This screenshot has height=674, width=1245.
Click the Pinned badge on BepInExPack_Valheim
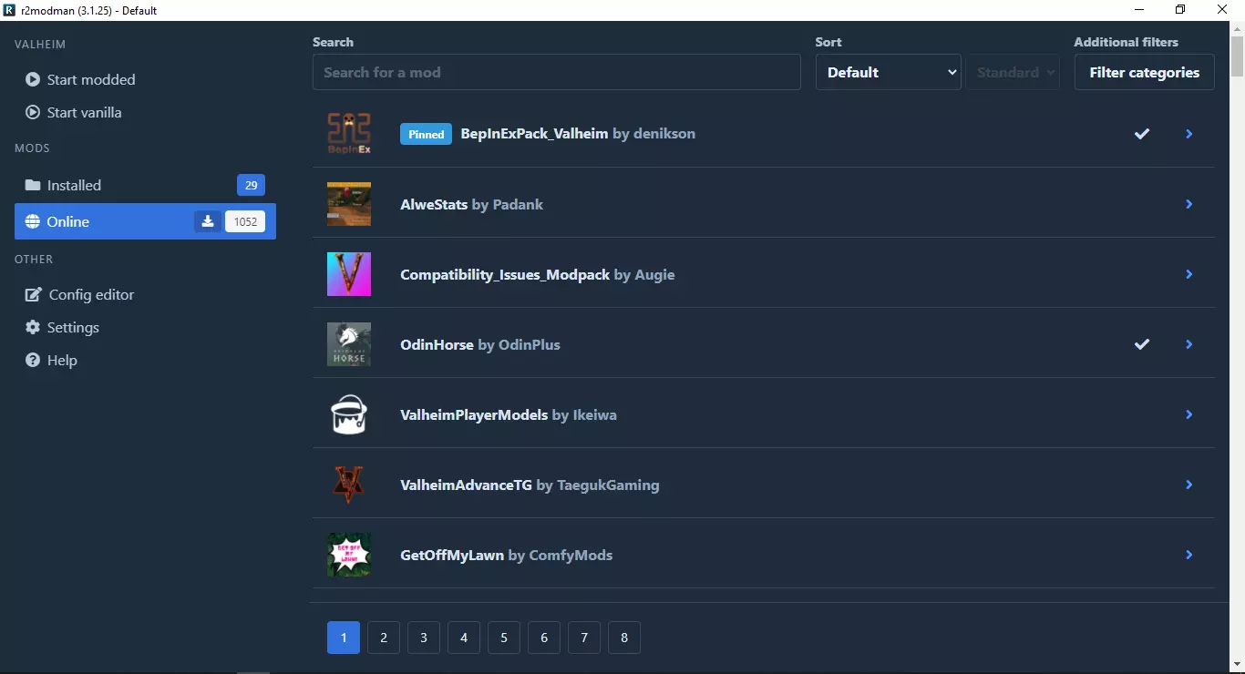pyautogui.click(x=426, y=134)
